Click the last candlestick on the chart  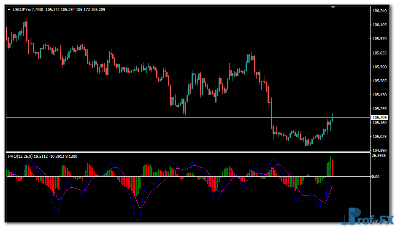pyautogui.click(x=333, y=118)
